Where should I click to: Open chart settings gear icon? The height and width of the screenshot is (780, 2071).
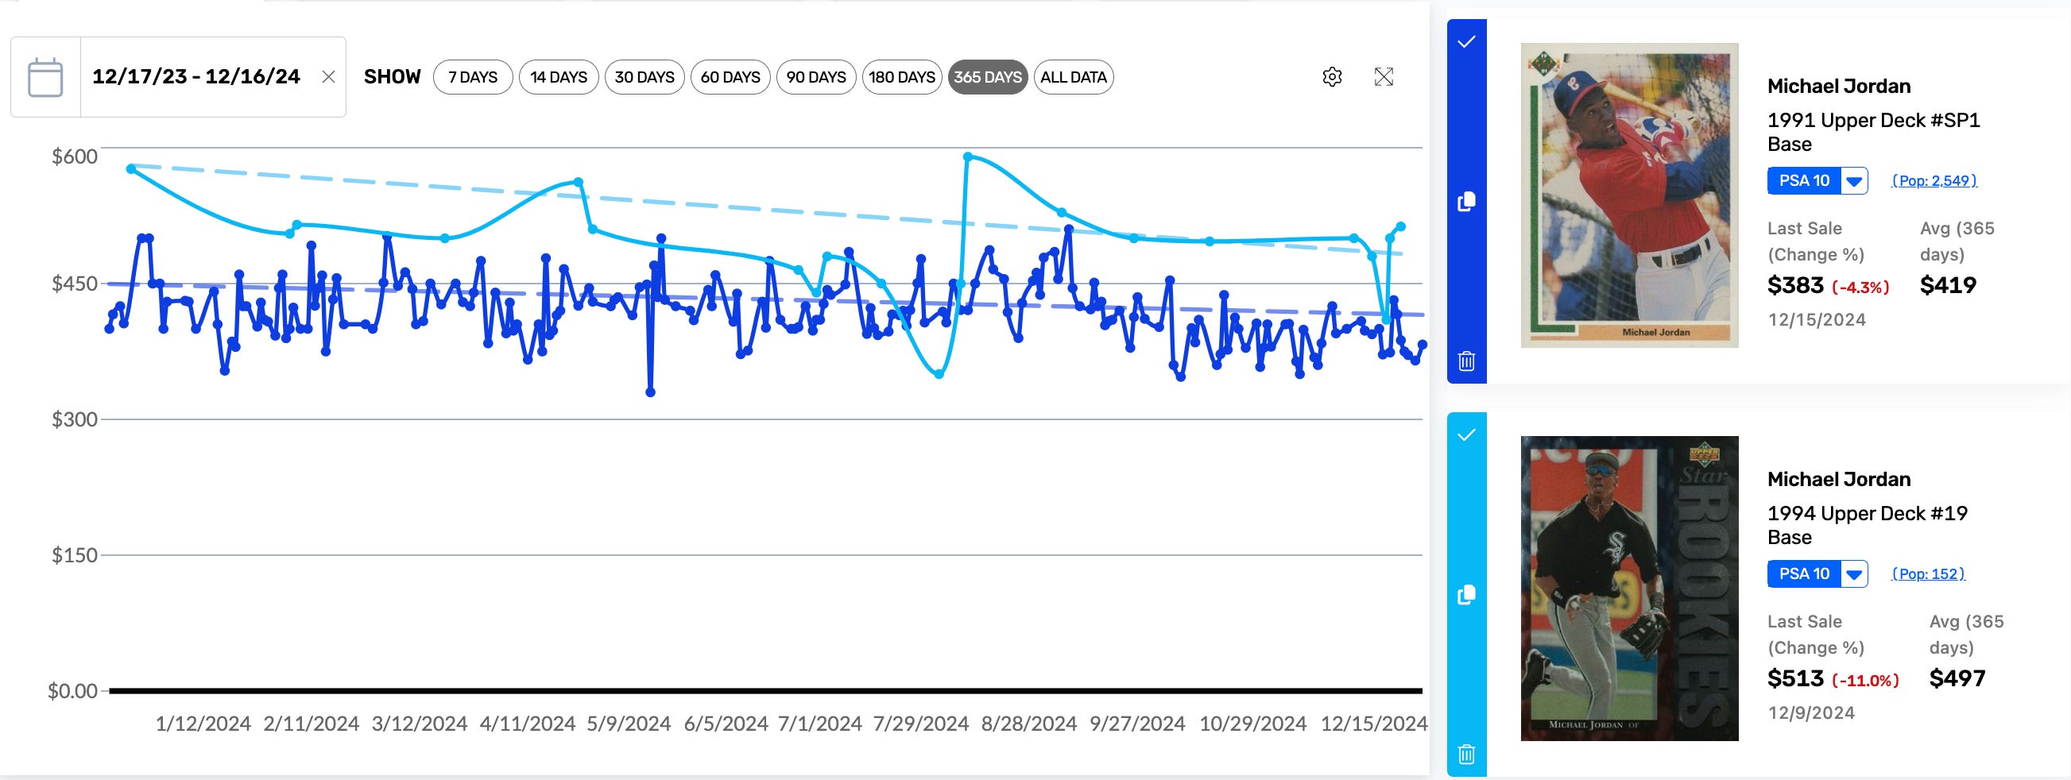(1332, 77)
